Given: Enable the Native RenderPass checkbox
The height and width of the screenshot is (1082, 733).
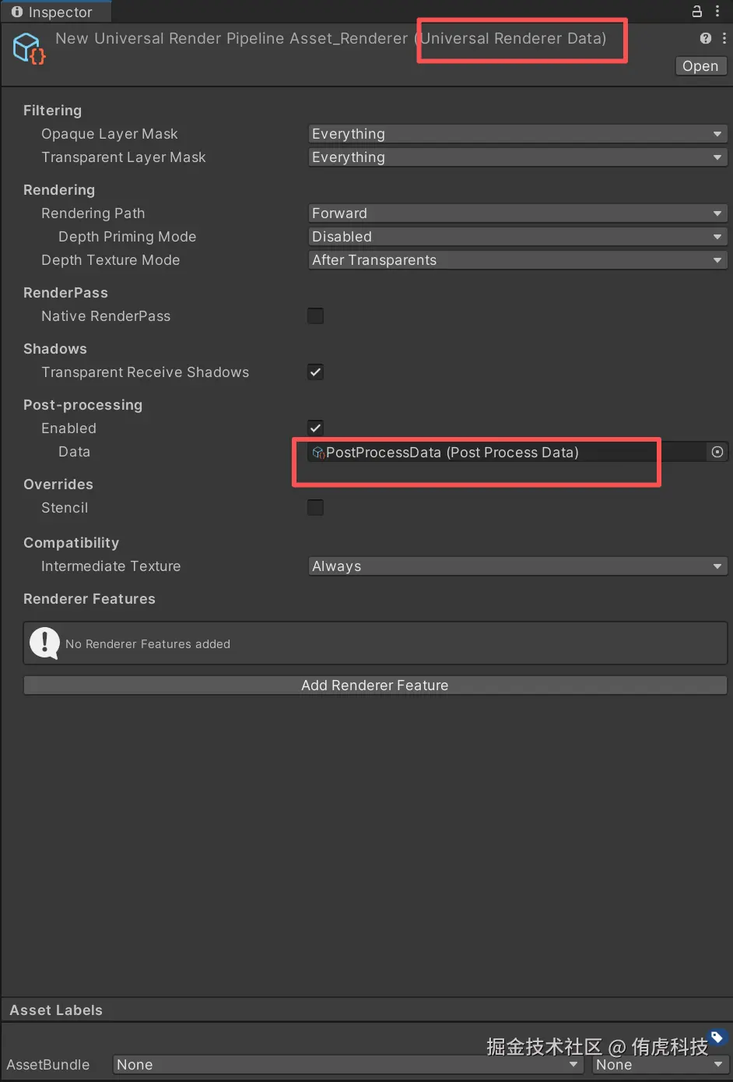Looking at the screenshot, I should pyautogui.click(x=315, y=315).
